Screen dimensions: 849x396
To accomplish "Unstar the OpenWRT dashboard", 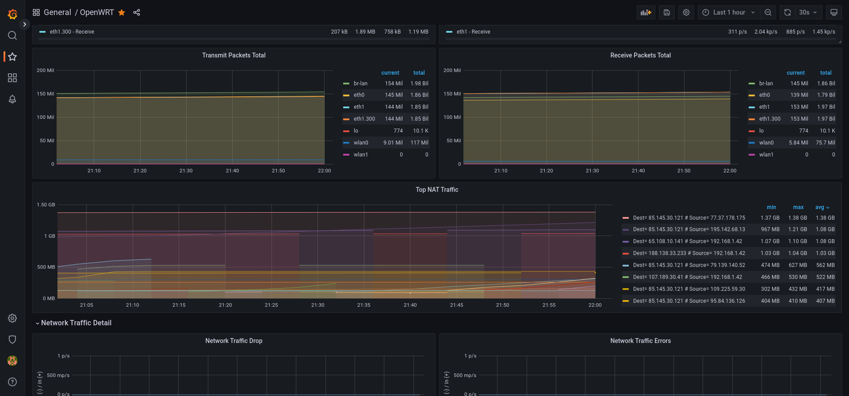I will 122,12.
